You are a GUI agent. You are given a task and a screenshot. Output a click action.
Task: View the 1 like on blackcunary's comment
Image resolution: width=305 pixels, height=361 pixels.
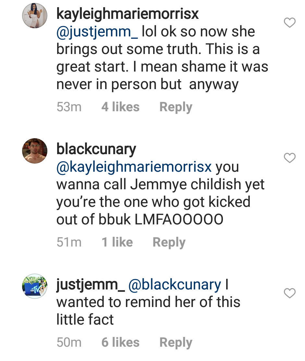(117, 242)
